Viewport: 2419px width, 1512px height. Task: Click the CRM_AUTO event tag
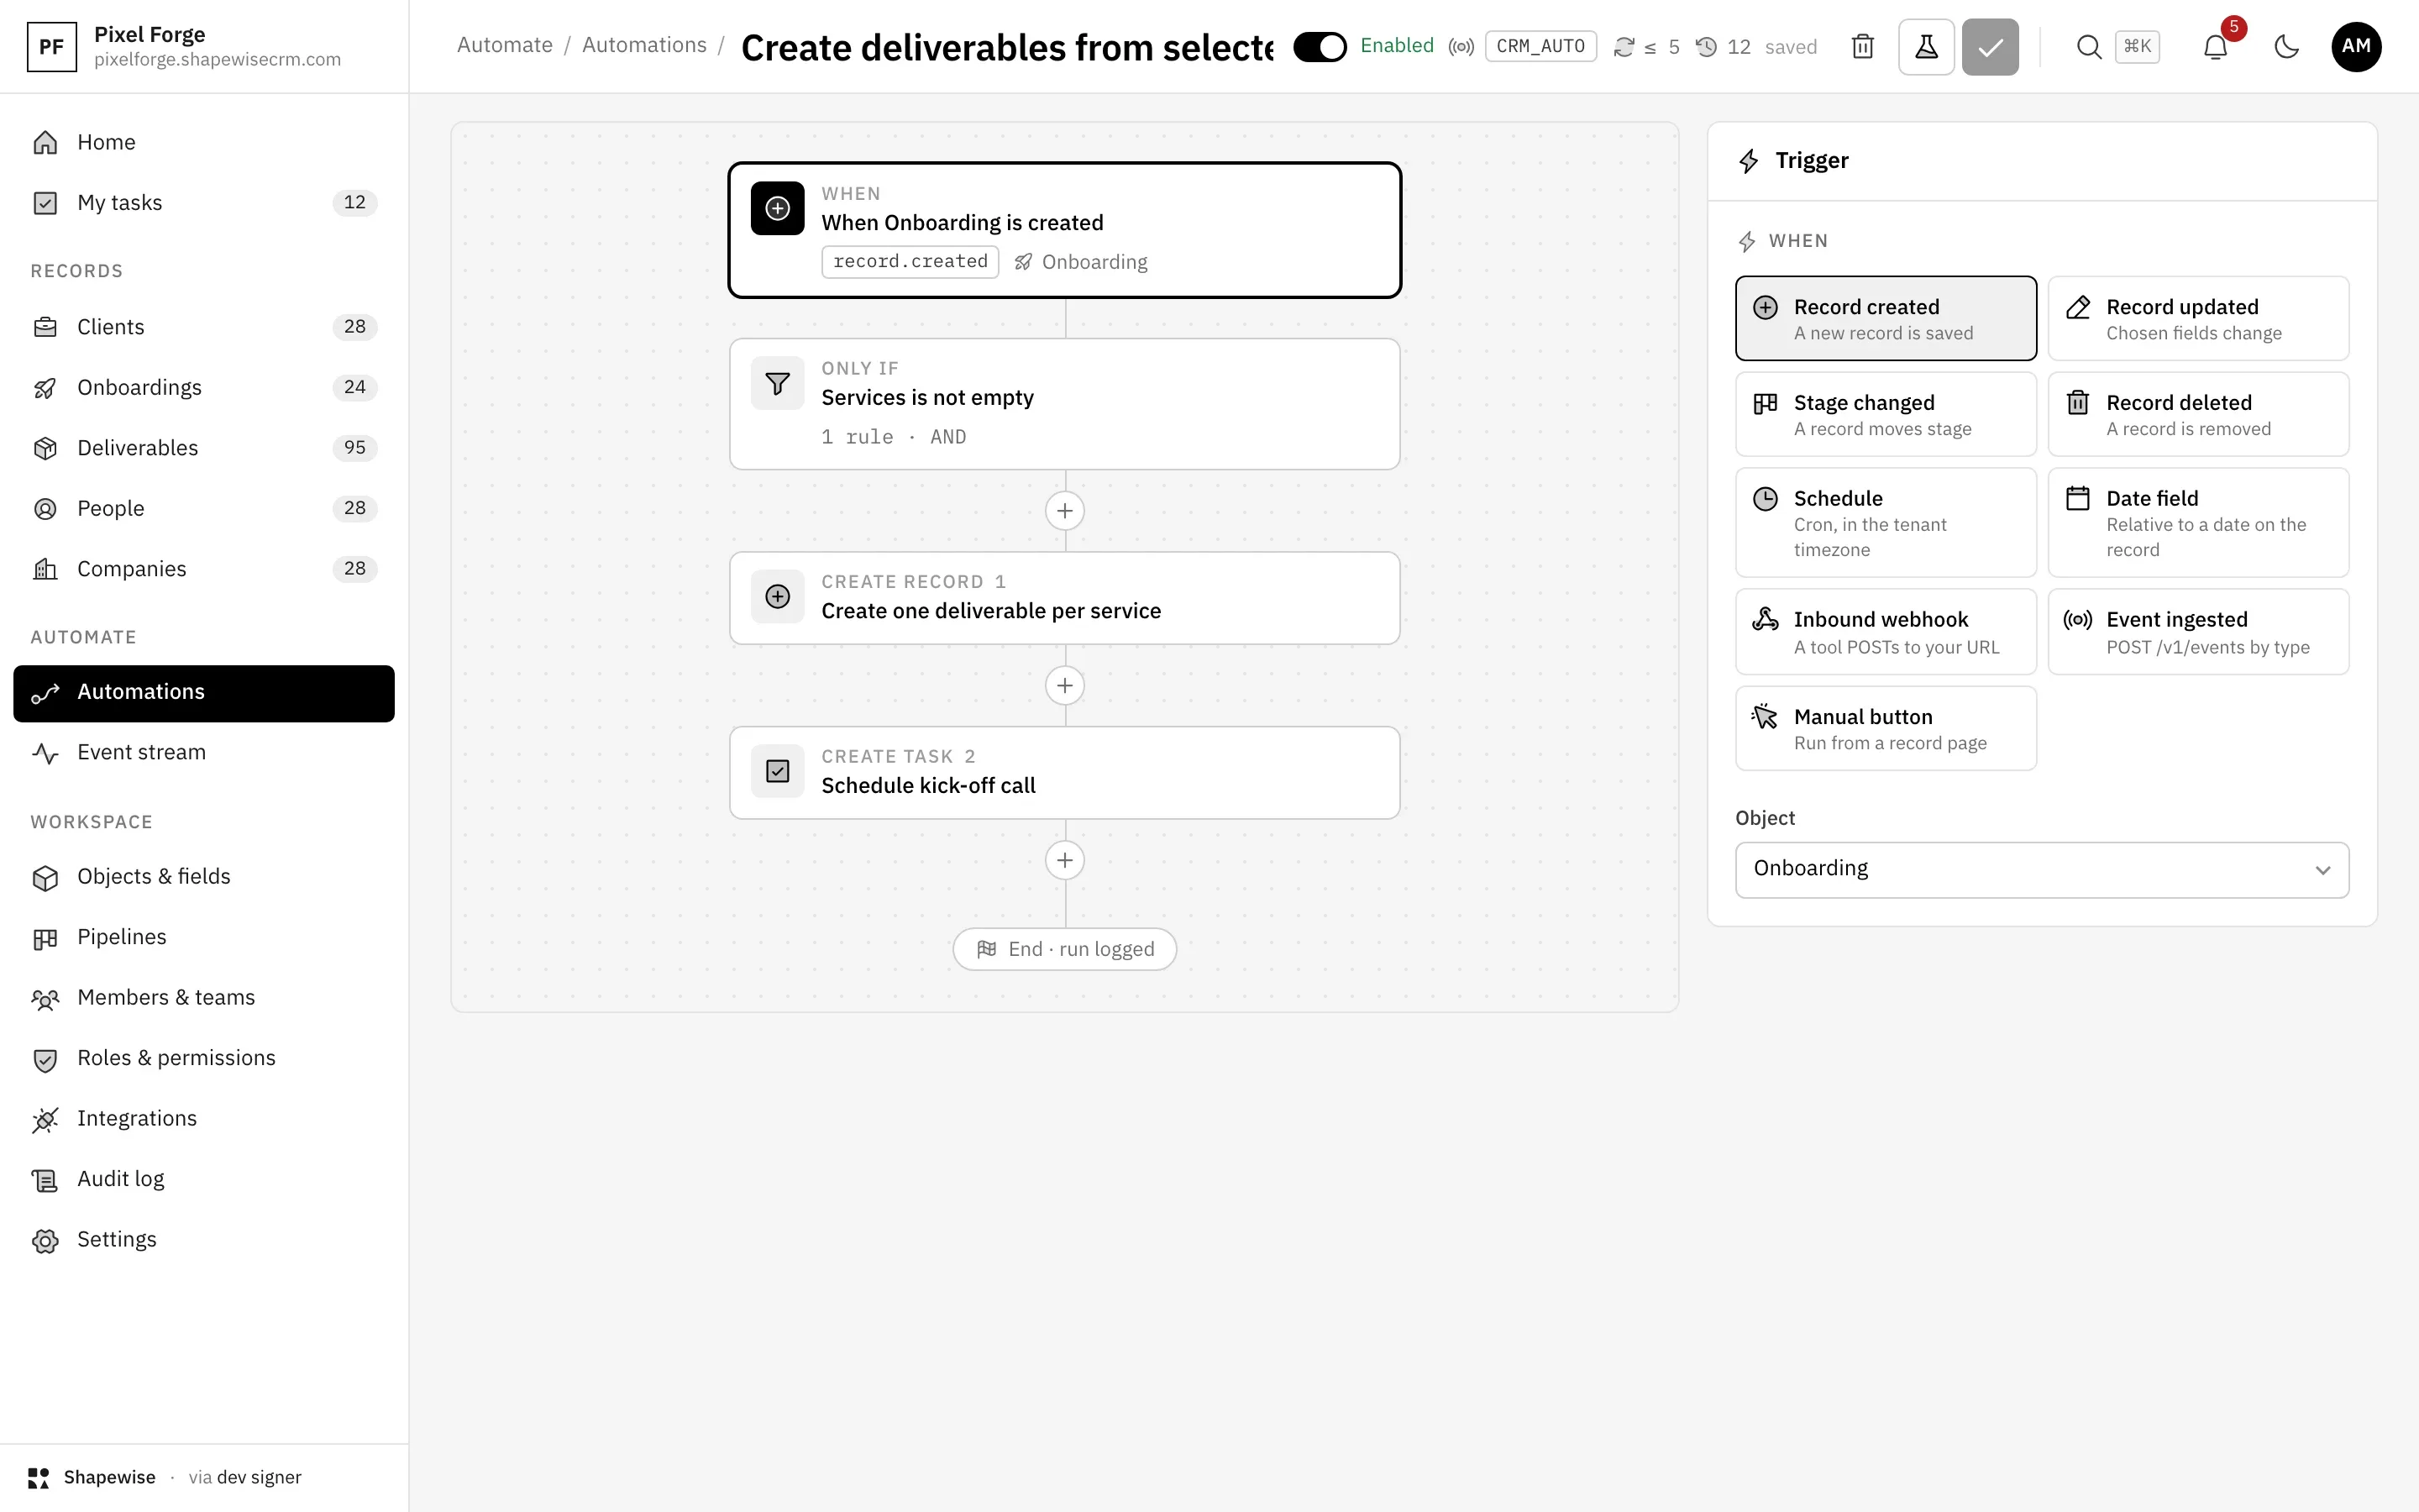pyautogui.click(x=1540, y=47)
